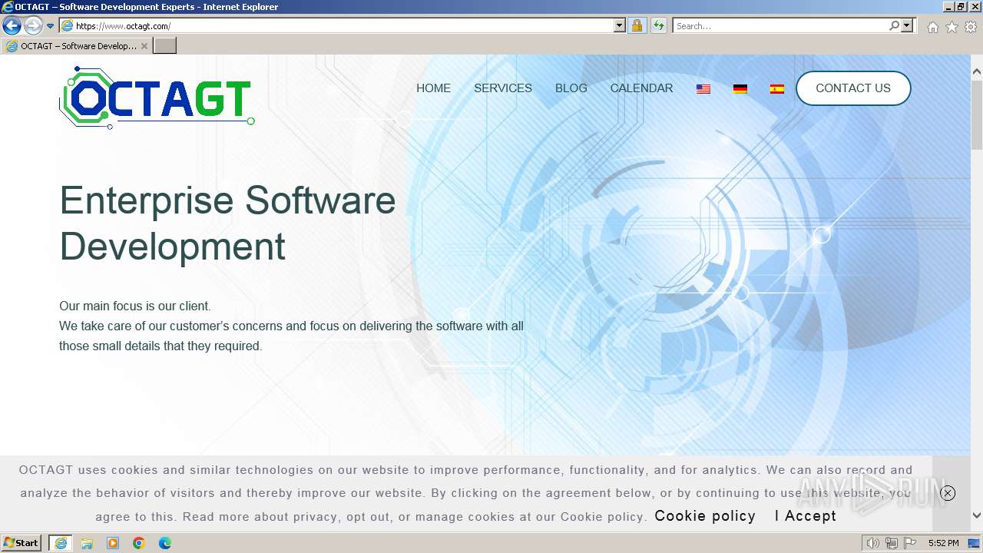Image resolution: width=983 pixels, height=553 pixels.
Task: Click the network tray icon
Action: (892, 543)
